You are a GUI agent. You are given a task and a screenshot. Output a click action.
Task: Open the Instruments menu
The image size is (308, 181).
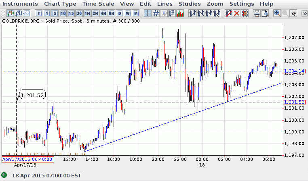coord(20,4)
